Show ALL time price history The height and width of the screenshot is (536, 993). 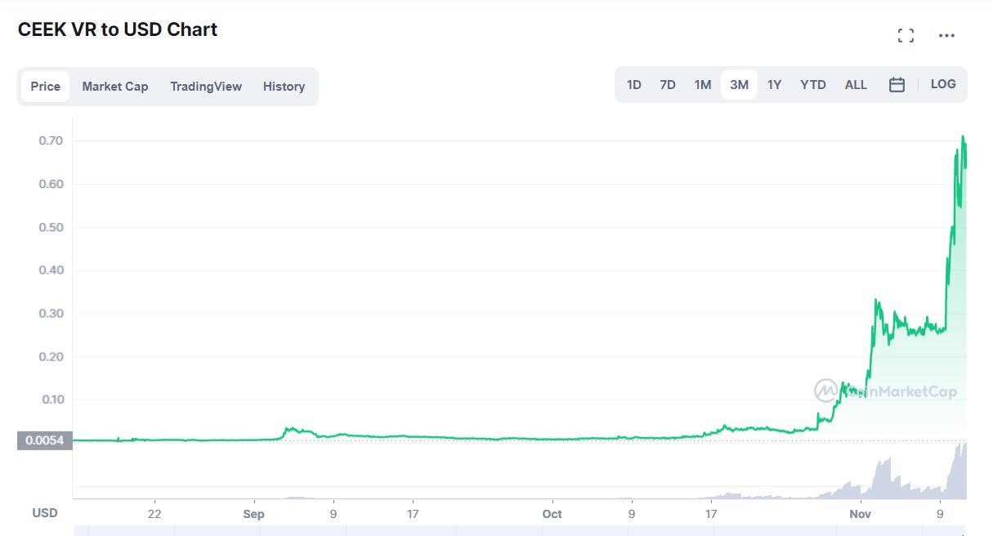point(856,85)
